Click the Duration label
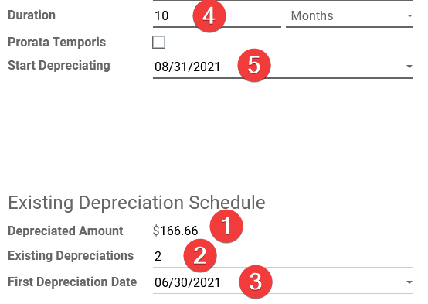 click(32, 15)
